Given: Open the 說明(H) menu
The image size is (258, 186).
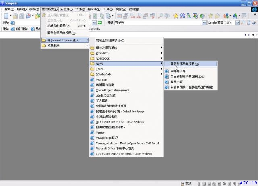Looking at the screenshot, I should [134, 9].
